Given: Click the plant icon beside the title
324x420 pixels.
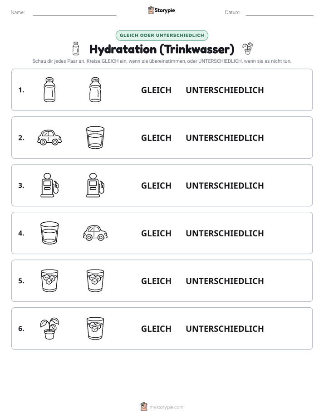Looking at the screenshot, I should (x=248, y=49).
